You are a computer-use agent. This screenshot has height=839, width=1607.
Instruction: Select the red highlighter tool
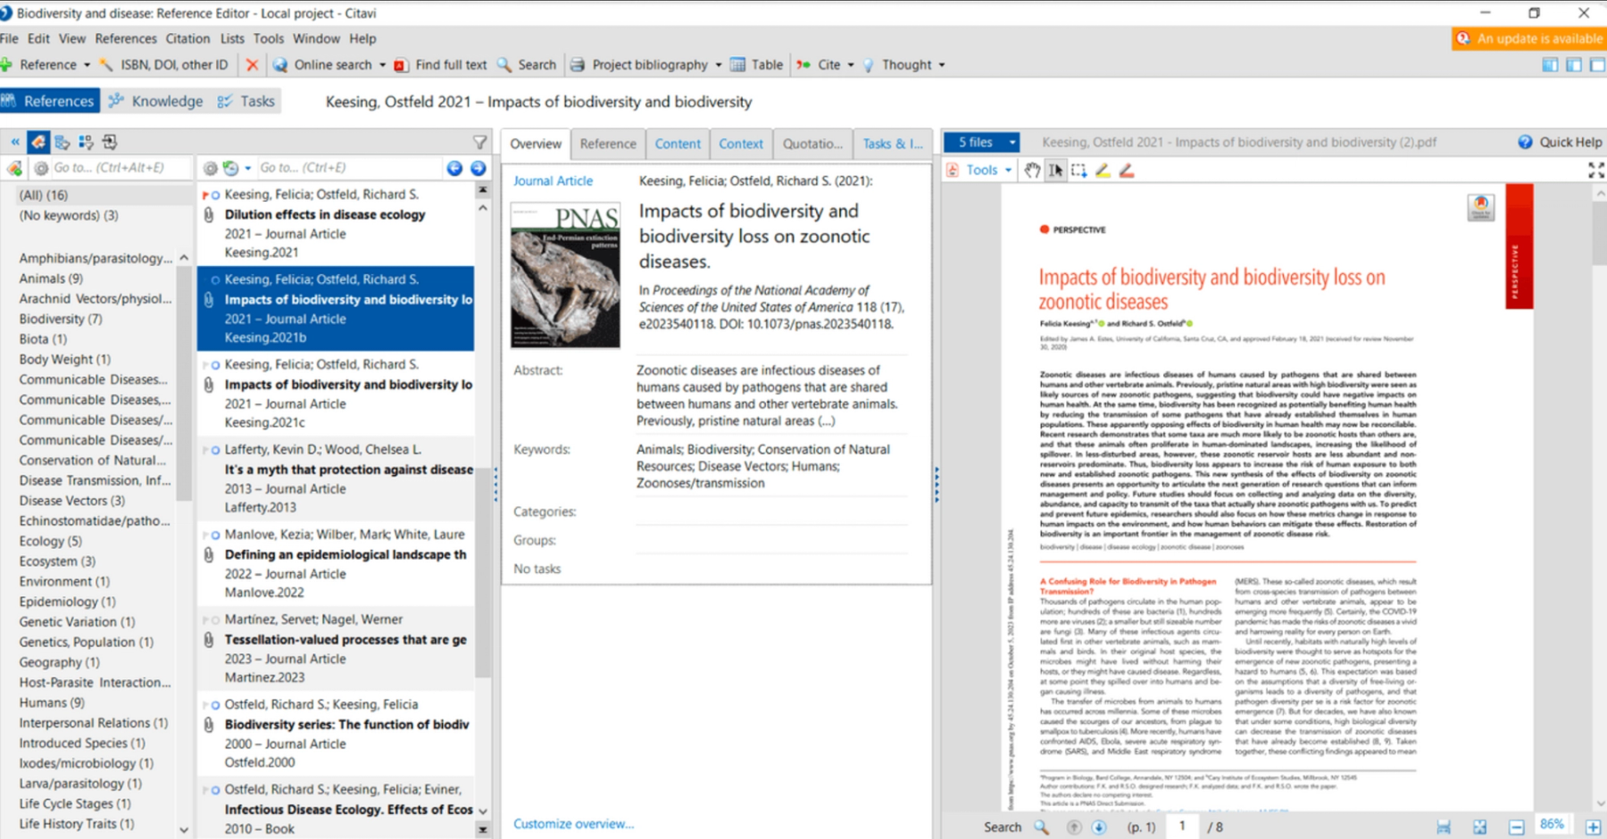1126,170
